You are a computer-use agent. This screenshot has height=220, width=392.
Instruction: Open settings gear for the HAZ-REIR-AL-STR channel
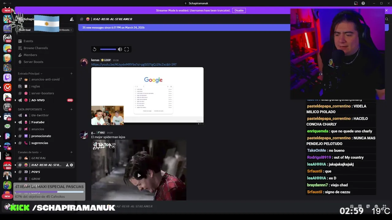click(x=71, y=165)
